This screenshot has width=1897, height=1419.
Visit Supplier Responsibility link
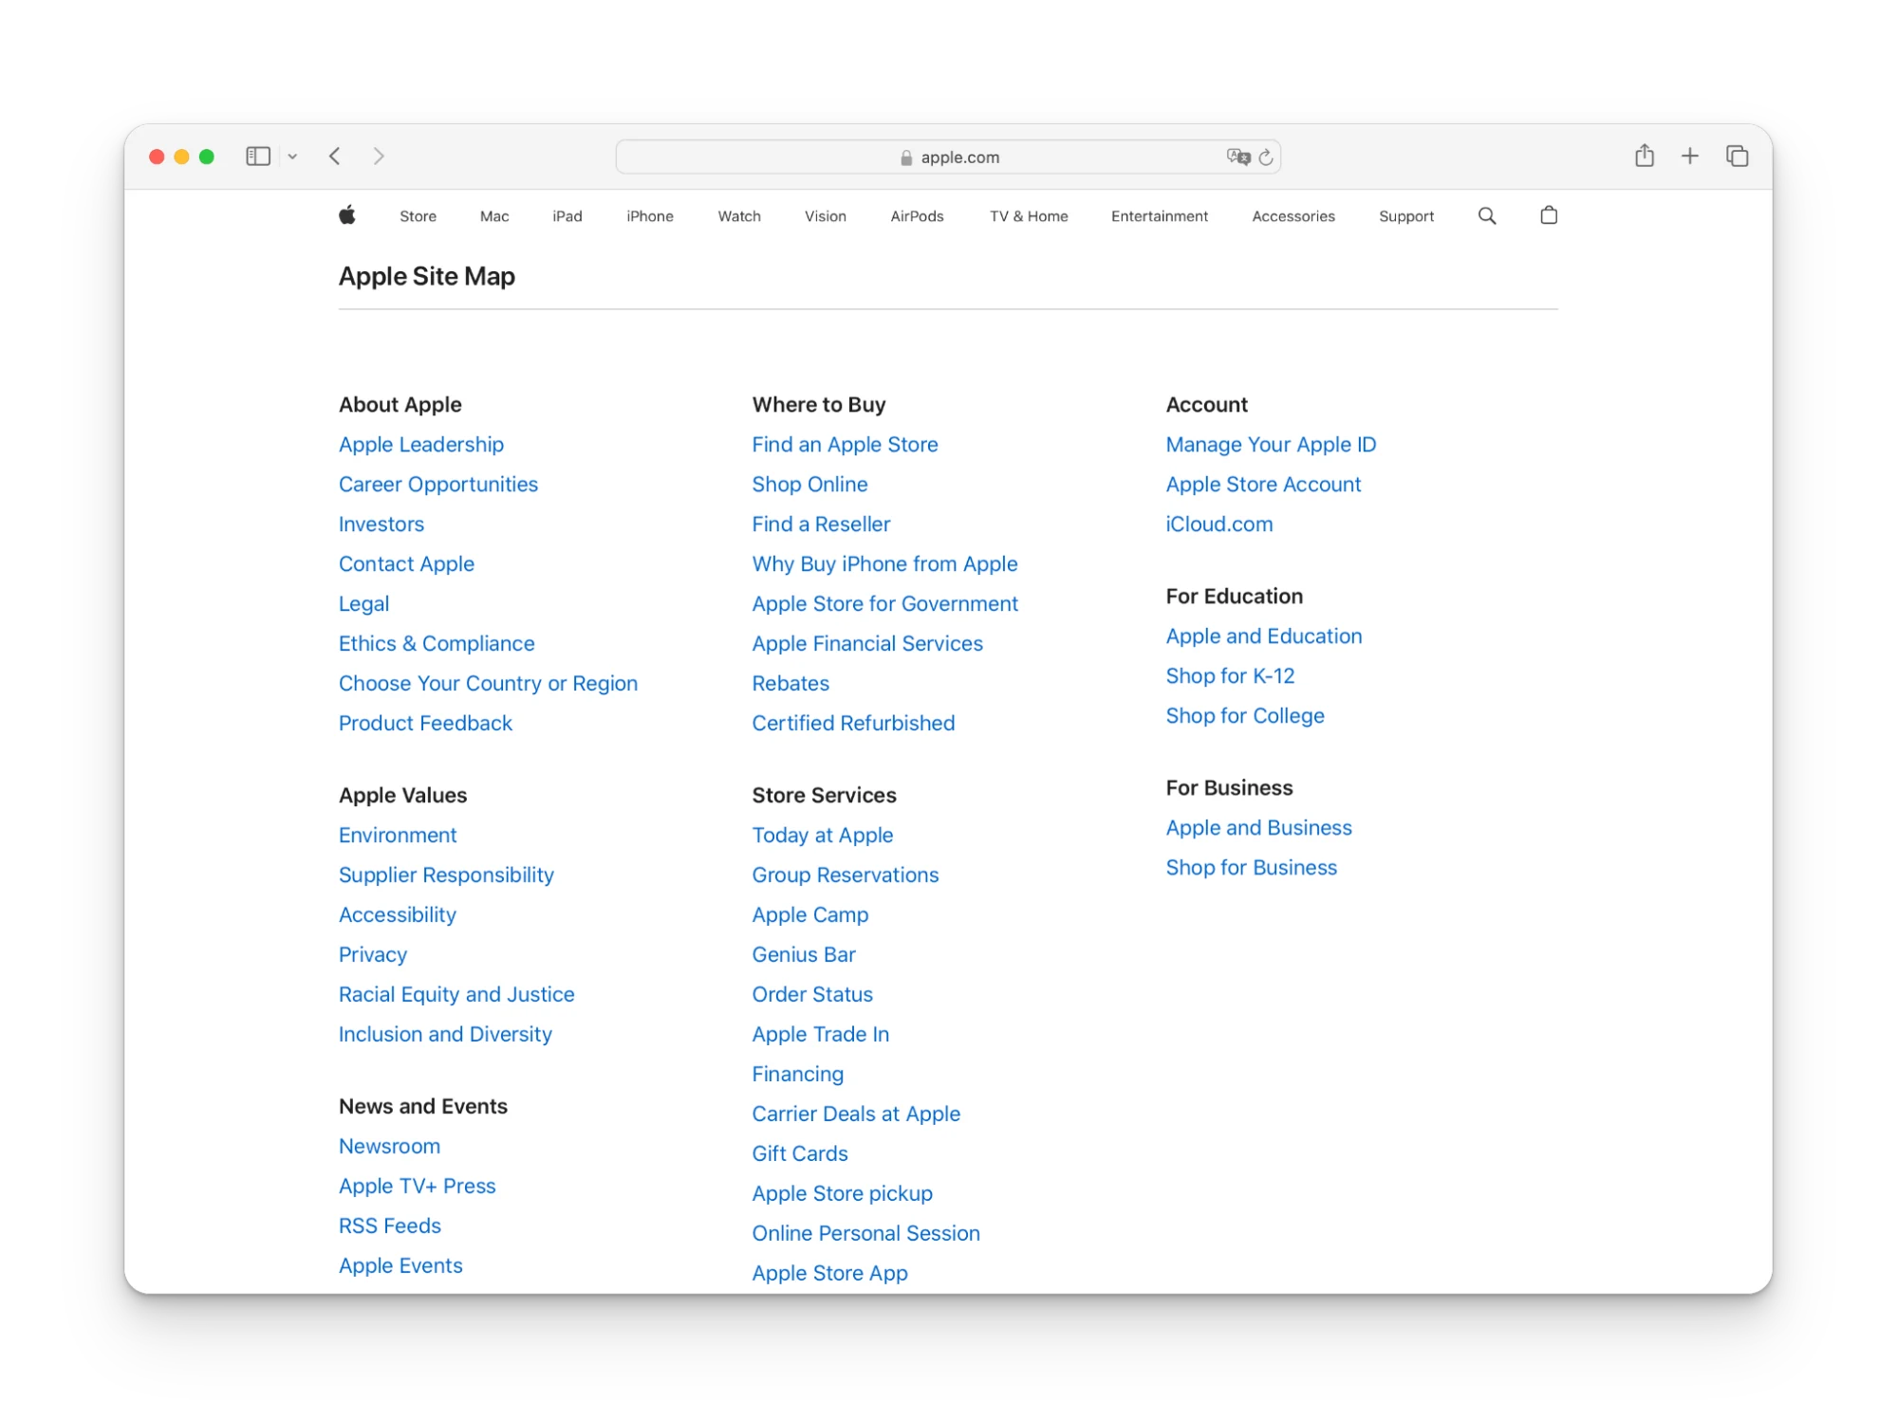pos(446,875)
